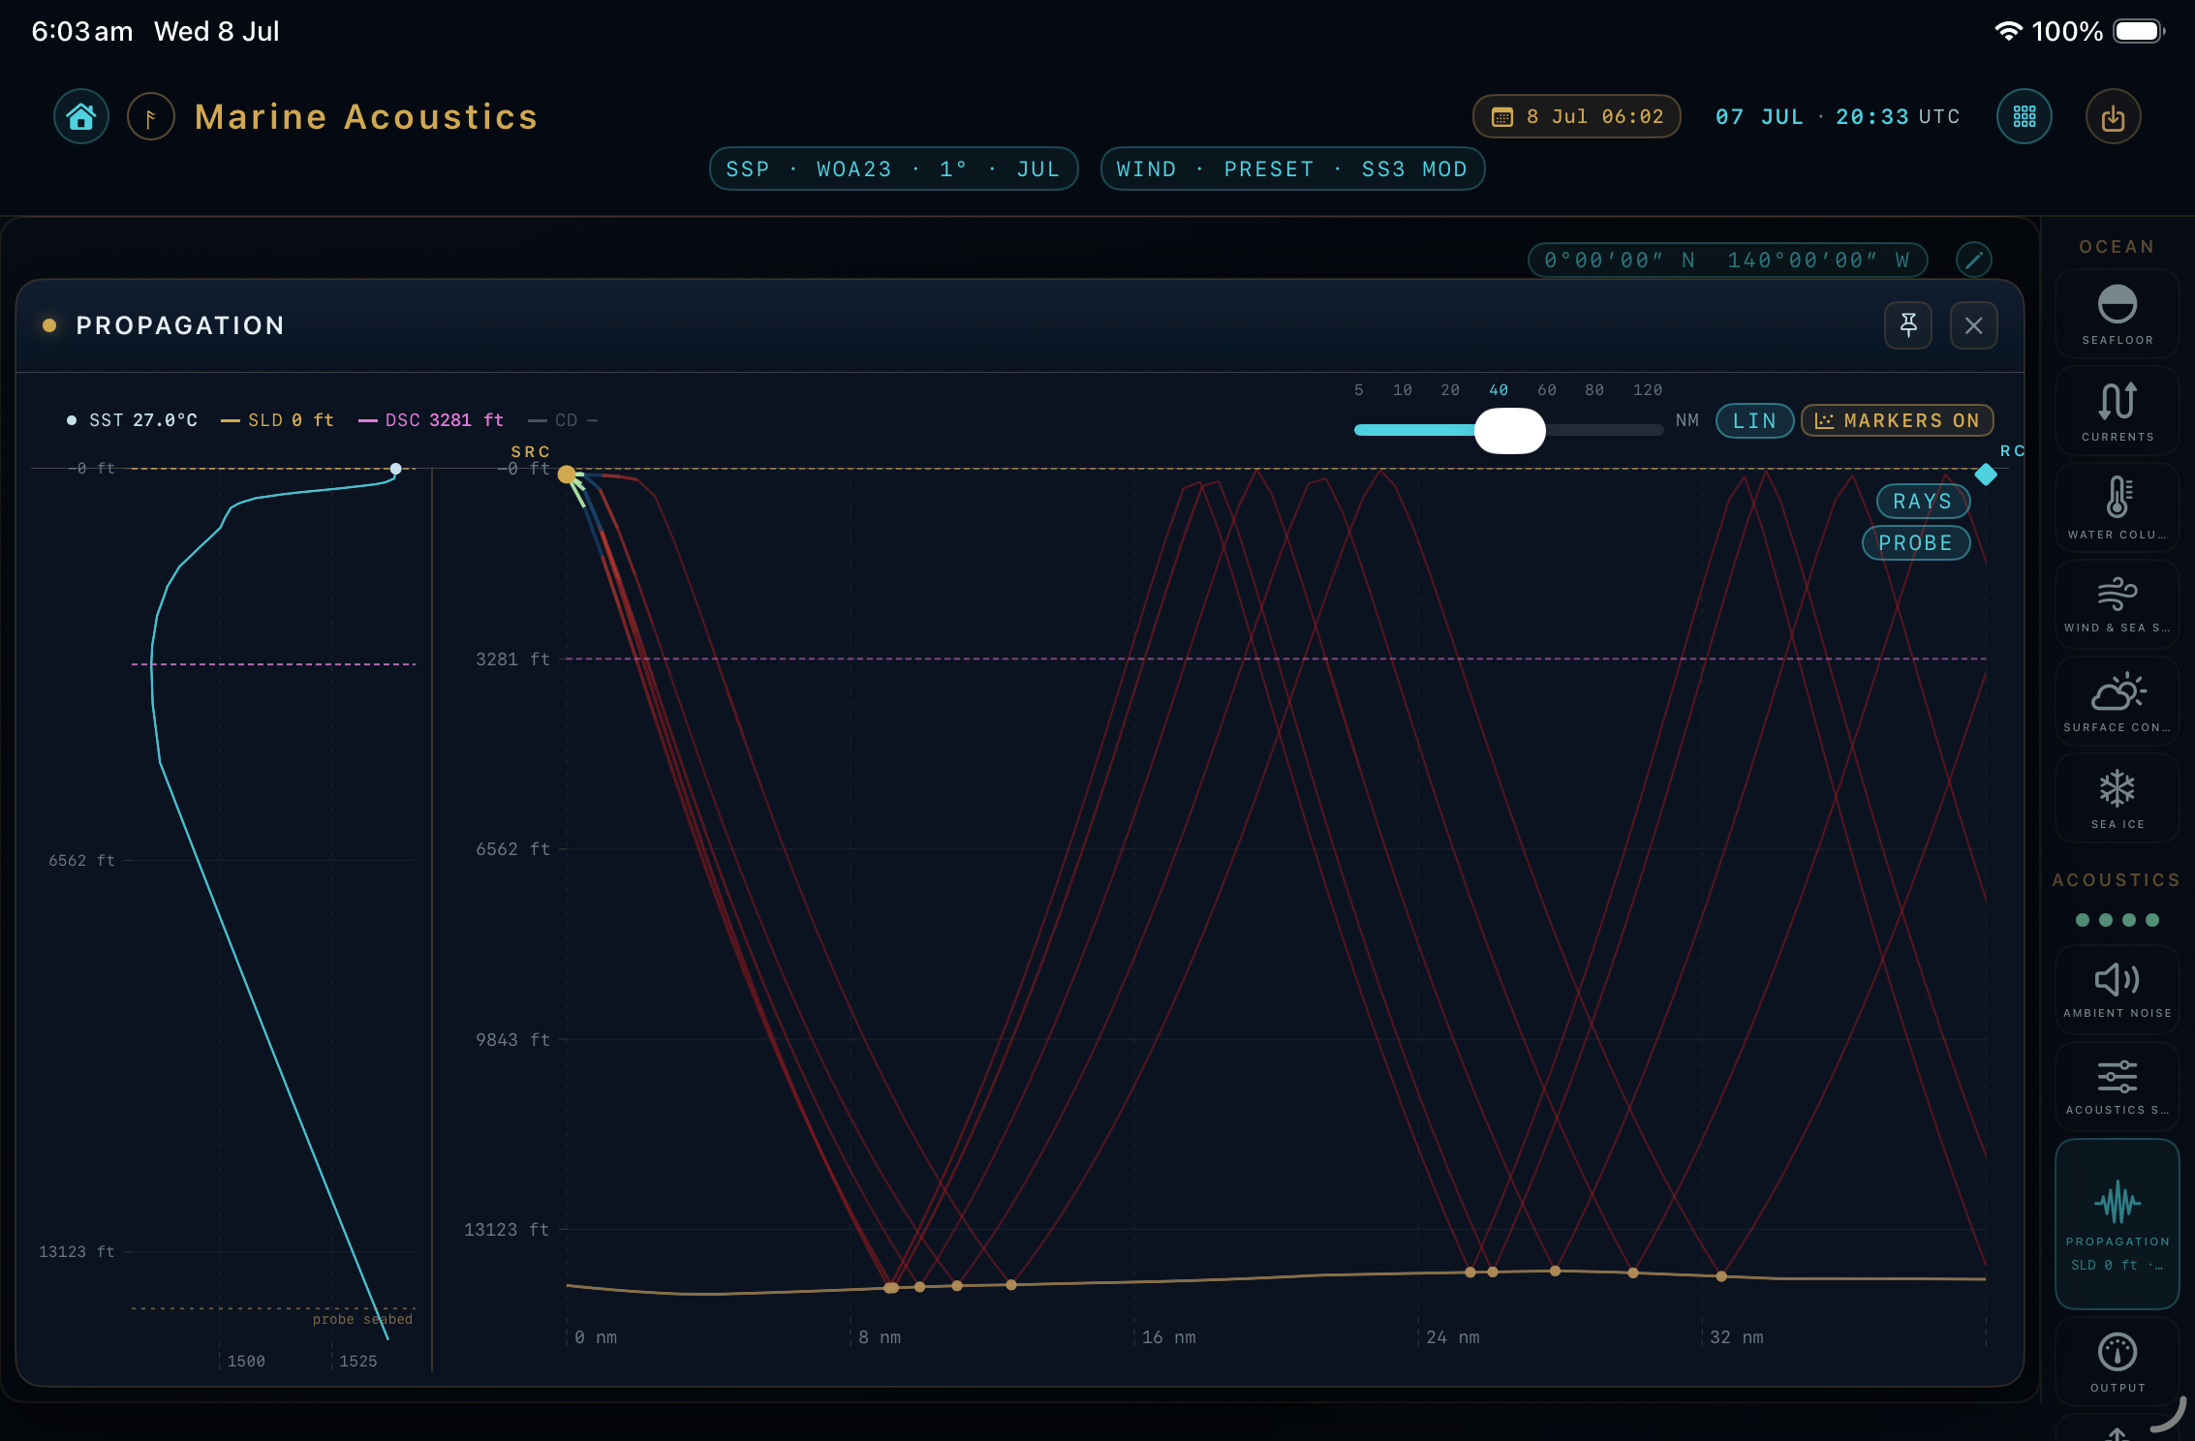Open the Acoustics Settings section
This screenshot has height=1441, width=2195.
pyautogui.click(x=2118, y=1086)
